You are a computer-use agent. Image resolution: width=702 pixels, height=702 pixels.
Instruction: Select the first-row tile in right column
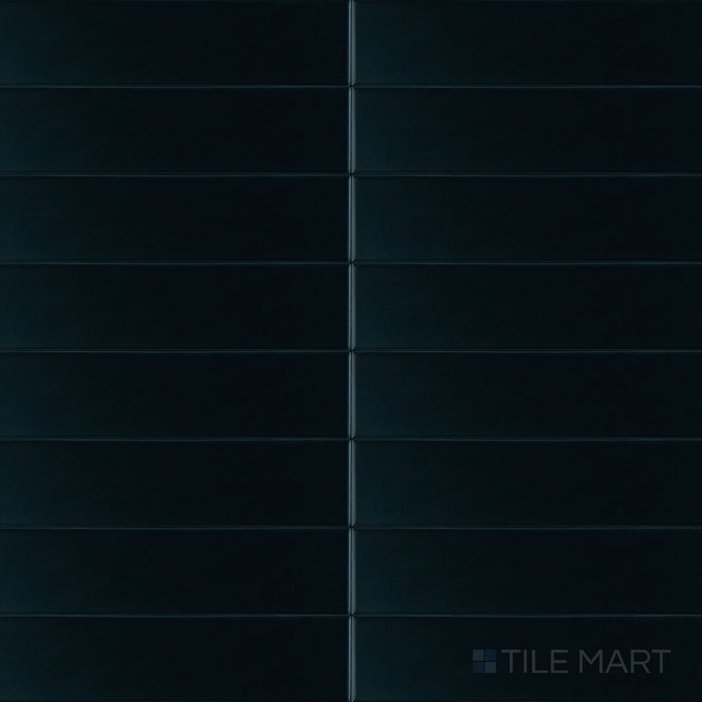coord(528,43)
